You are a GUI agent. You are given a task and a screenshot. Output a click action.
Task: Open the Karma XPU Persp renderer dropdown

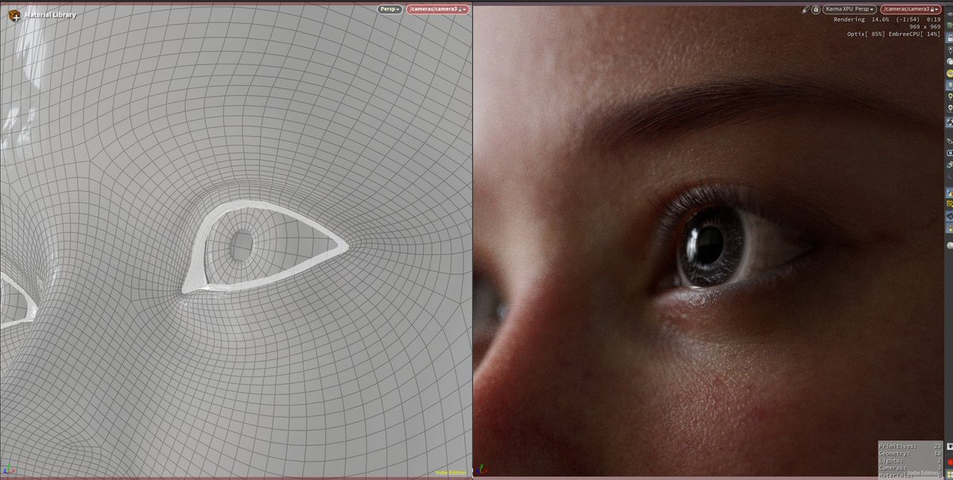850,9
